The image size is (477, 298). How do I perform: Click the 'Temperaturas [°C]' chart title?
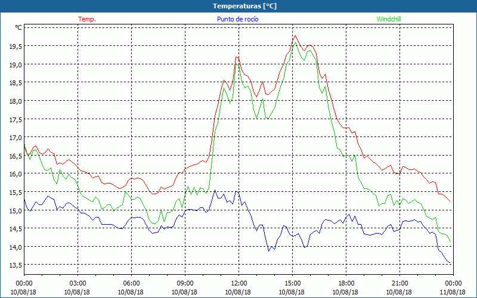[244, 6]
